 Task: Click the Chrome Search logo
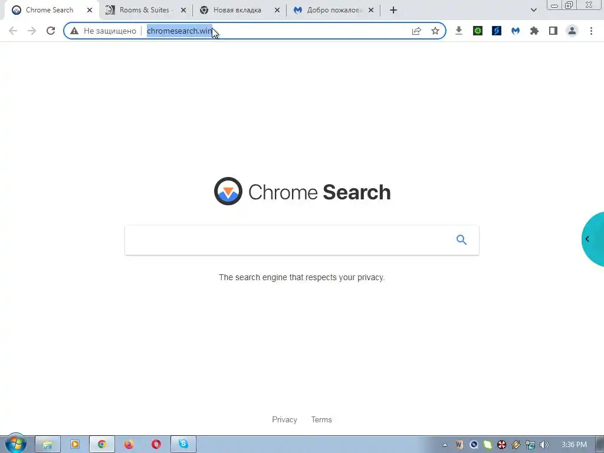point(303,192)
